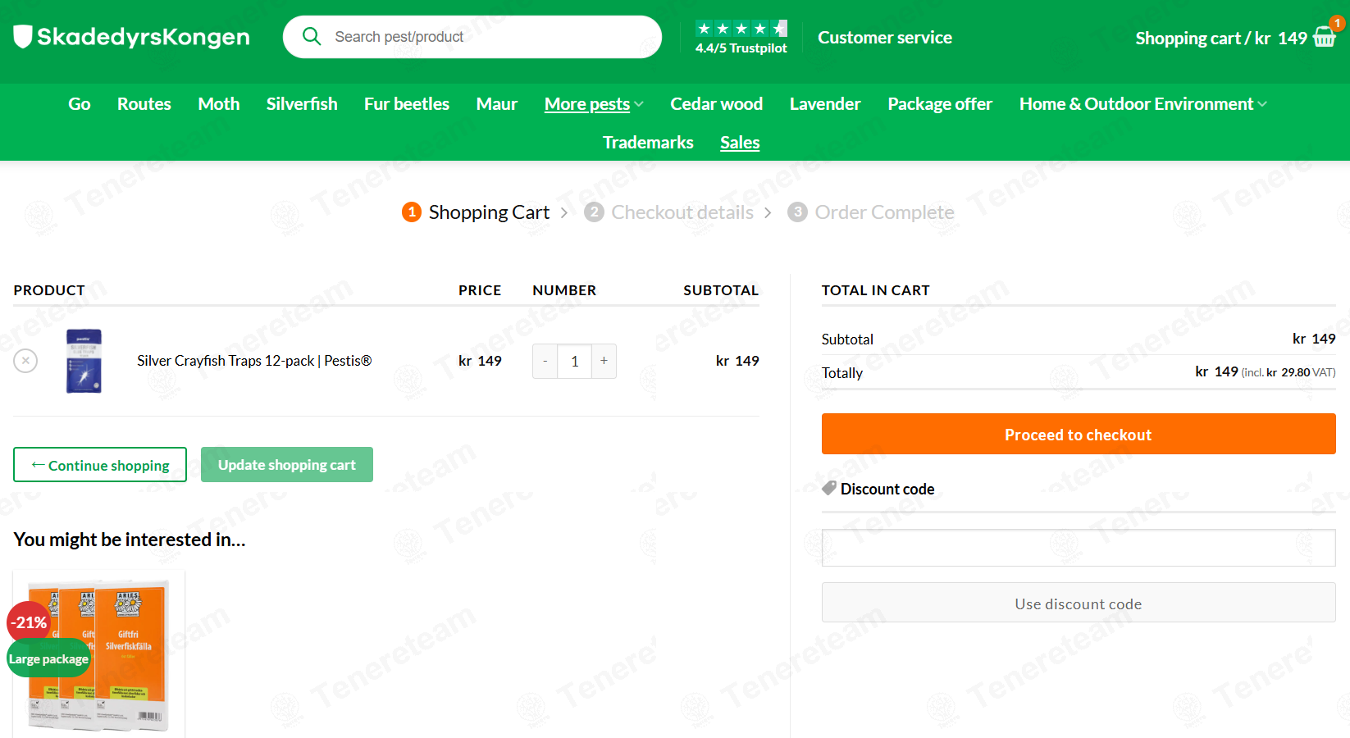Open the Go menu item
This screenshot has width=1350, height=738.
point(80,104)
